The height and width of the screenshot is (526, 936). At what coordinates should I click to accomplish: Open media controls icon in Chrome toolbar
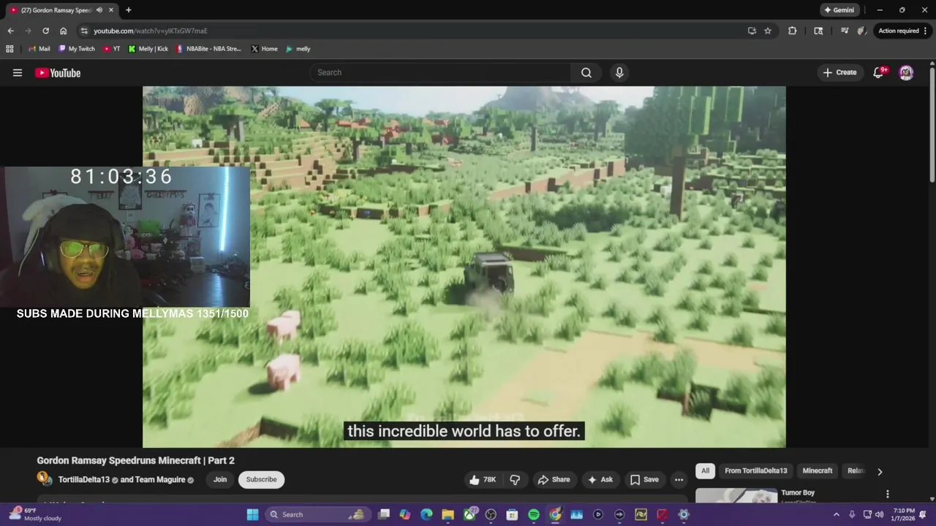coord(845,31)
